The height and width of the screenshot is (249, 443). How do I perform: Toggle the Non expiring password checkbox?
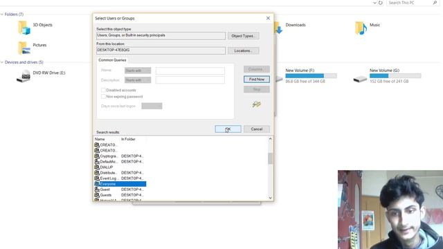tap(103, 97)
